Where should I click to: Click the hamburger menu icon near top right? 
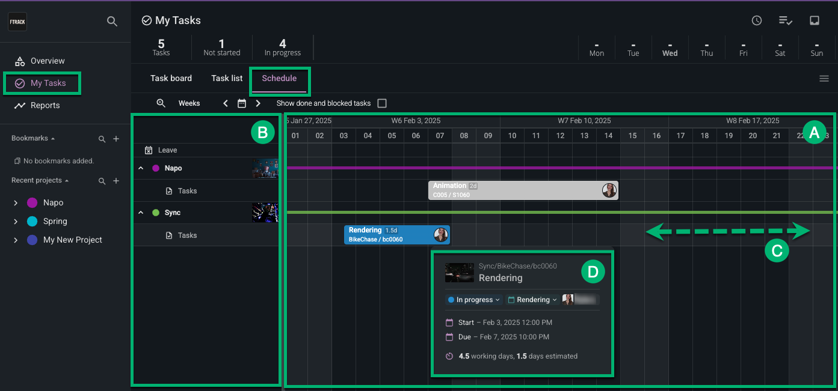[x=824, y=78]
